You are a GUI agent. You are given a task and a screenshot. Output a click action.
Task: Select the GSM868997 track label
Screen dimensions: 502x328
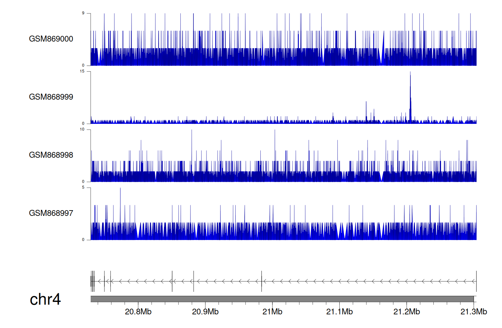(51, 213)
